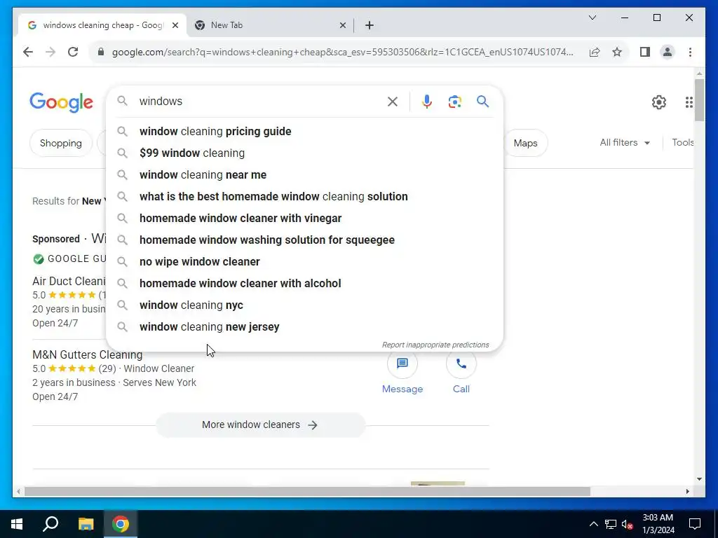Choose suggestion window cleaning pricing guide
The image size is (718, 538).
304,131
